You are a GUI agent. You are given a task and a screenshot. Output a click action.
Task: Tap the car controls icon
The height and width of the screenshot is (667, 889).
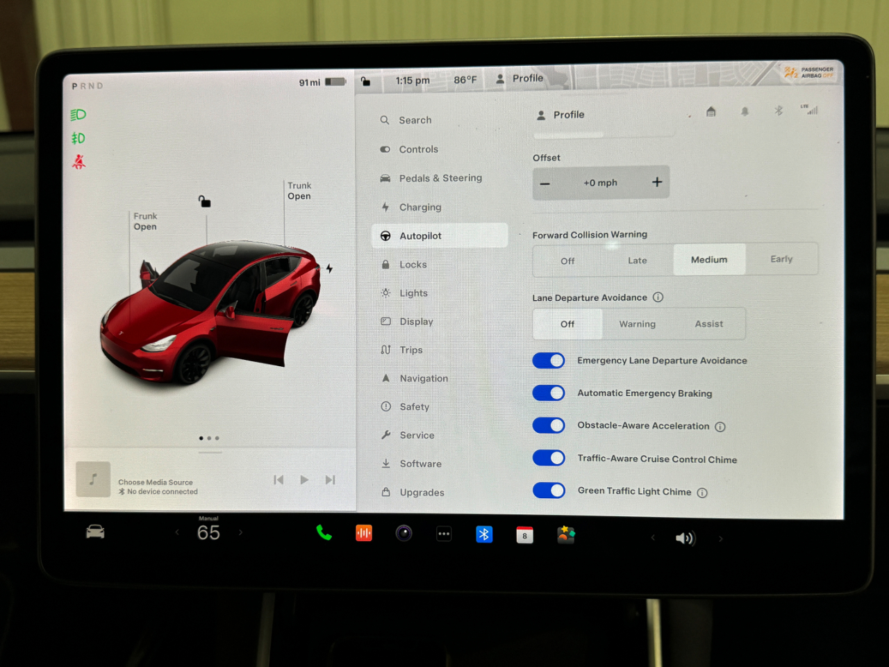tap(95, 532)
